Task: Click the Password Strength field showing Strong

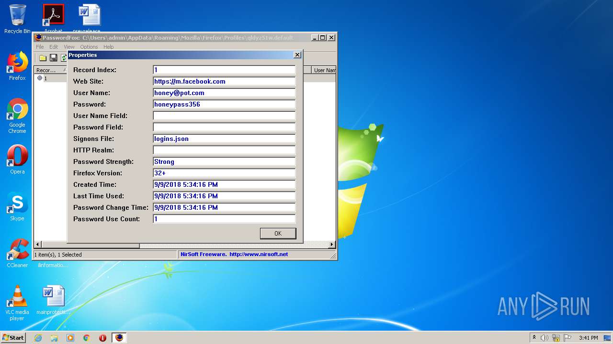Action: coord(224,161)
